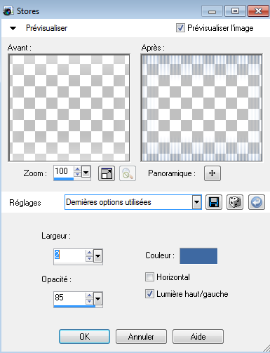Click the Réglages label
The width and height of the screenshot is (270, 353).
tap(25, 203)
